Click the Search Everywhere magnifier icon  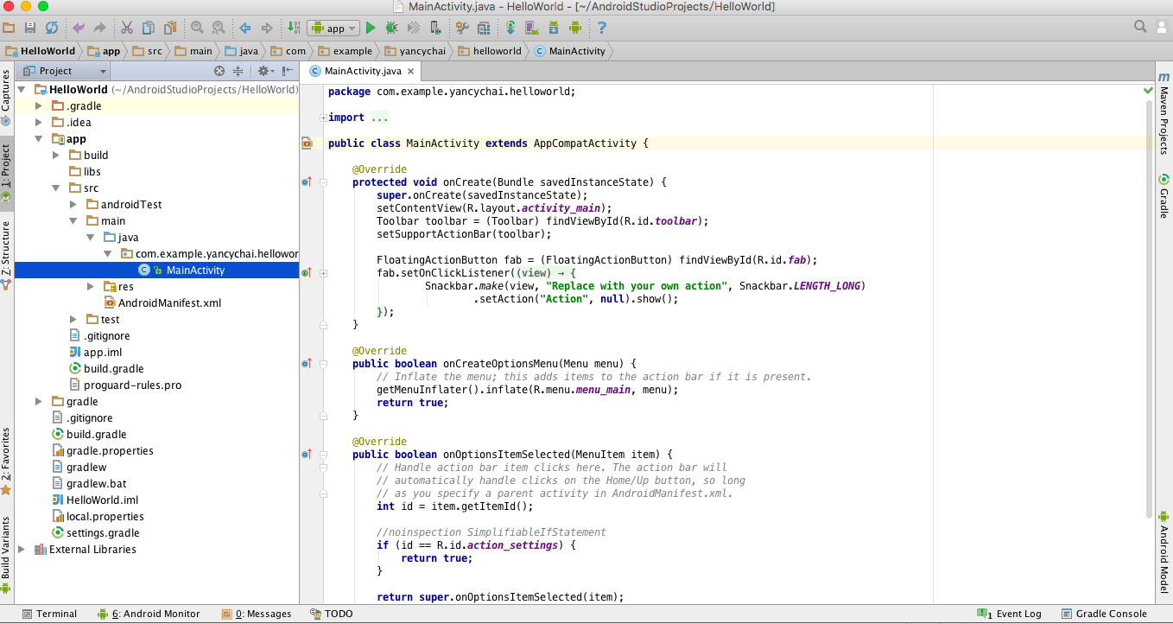[1140, 28]
